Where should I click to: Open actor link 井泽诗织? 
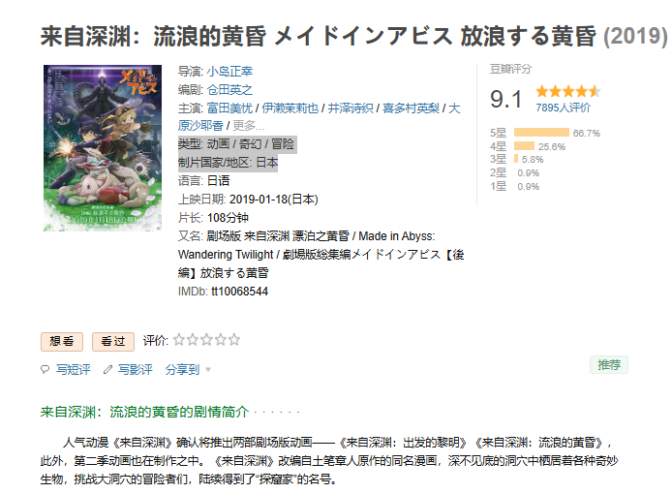pos(351,108)
